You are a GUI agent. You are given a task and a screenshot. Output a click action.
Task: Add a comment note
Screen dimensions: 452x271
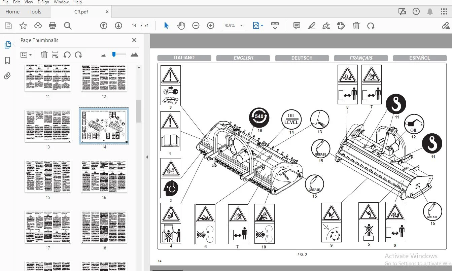click(297, 26)
